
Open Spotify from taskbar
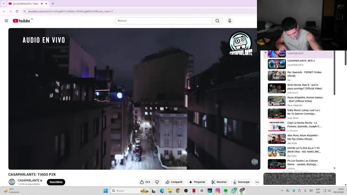pos(226,191)
